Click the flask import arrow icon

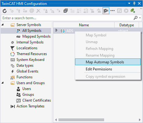pos(92,11)
